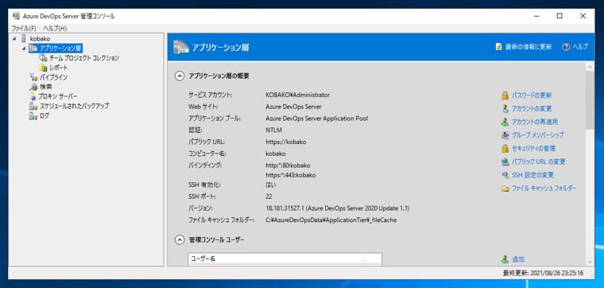Click the NTLM authentication value
This screenshot has height=288, width=604.
click(273, 130)
